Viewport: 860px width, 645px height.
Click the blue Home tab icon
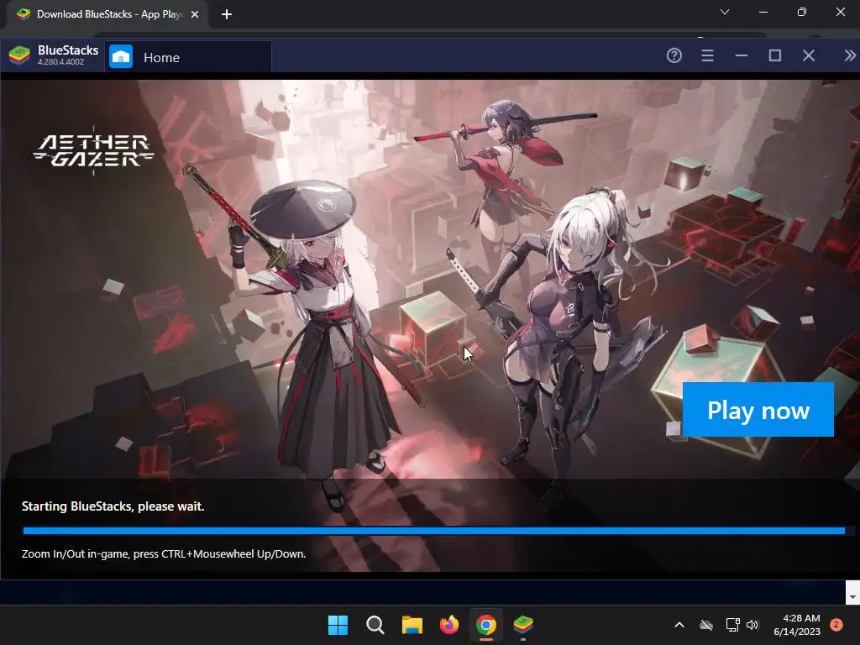click(121, 56)
